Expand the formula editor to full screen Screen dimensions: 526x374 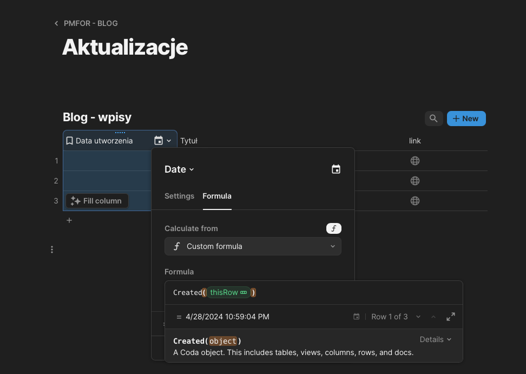[450, 317]
